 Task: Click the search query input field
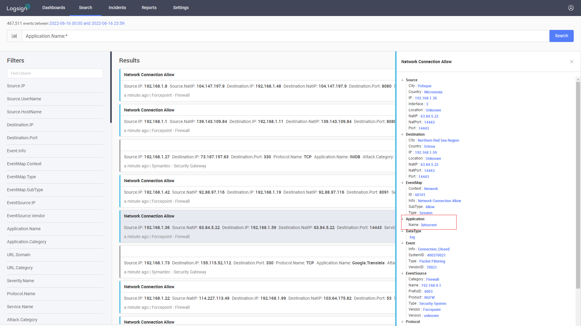pos(286,36)
